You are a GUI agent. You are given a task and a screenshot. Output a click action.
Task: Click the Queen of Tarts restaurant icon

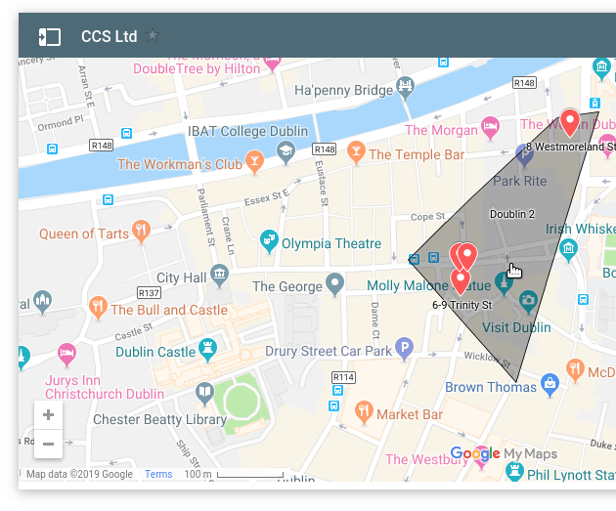point(141,232)
